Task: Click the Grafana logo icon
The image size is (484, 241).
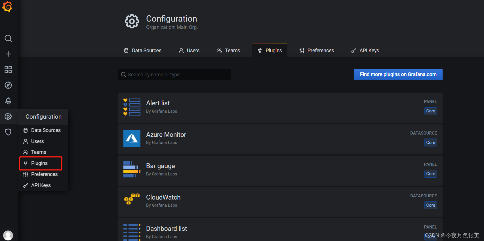Action: 7,7
